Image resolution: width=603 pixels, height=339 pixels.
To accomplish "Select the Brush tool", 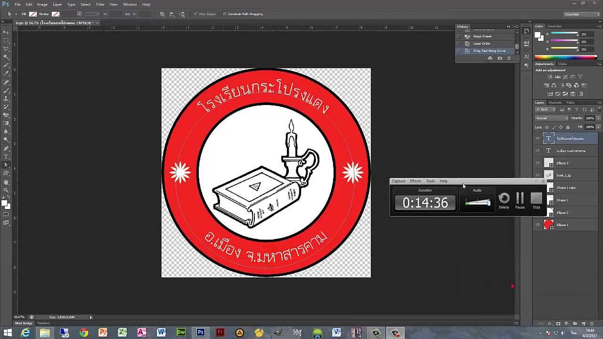I will coord(6,90).
